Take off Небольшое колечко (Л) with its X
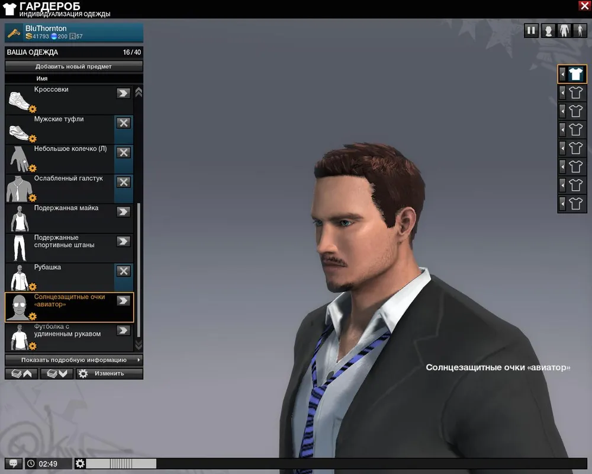 [124, 152]
